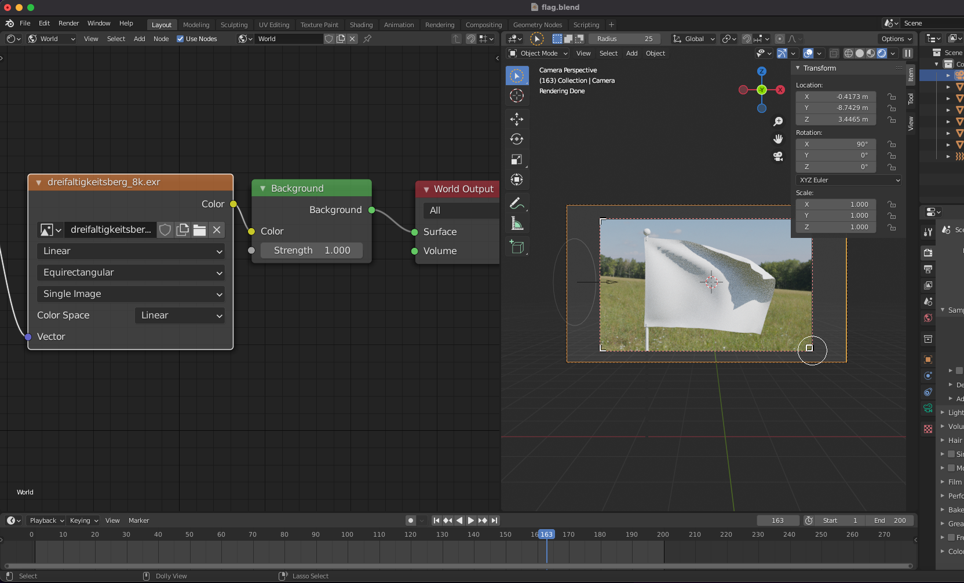The image size is (964, 583).
Task: Select the Move tool in viewport toolbar
Action: coord(516,119)
